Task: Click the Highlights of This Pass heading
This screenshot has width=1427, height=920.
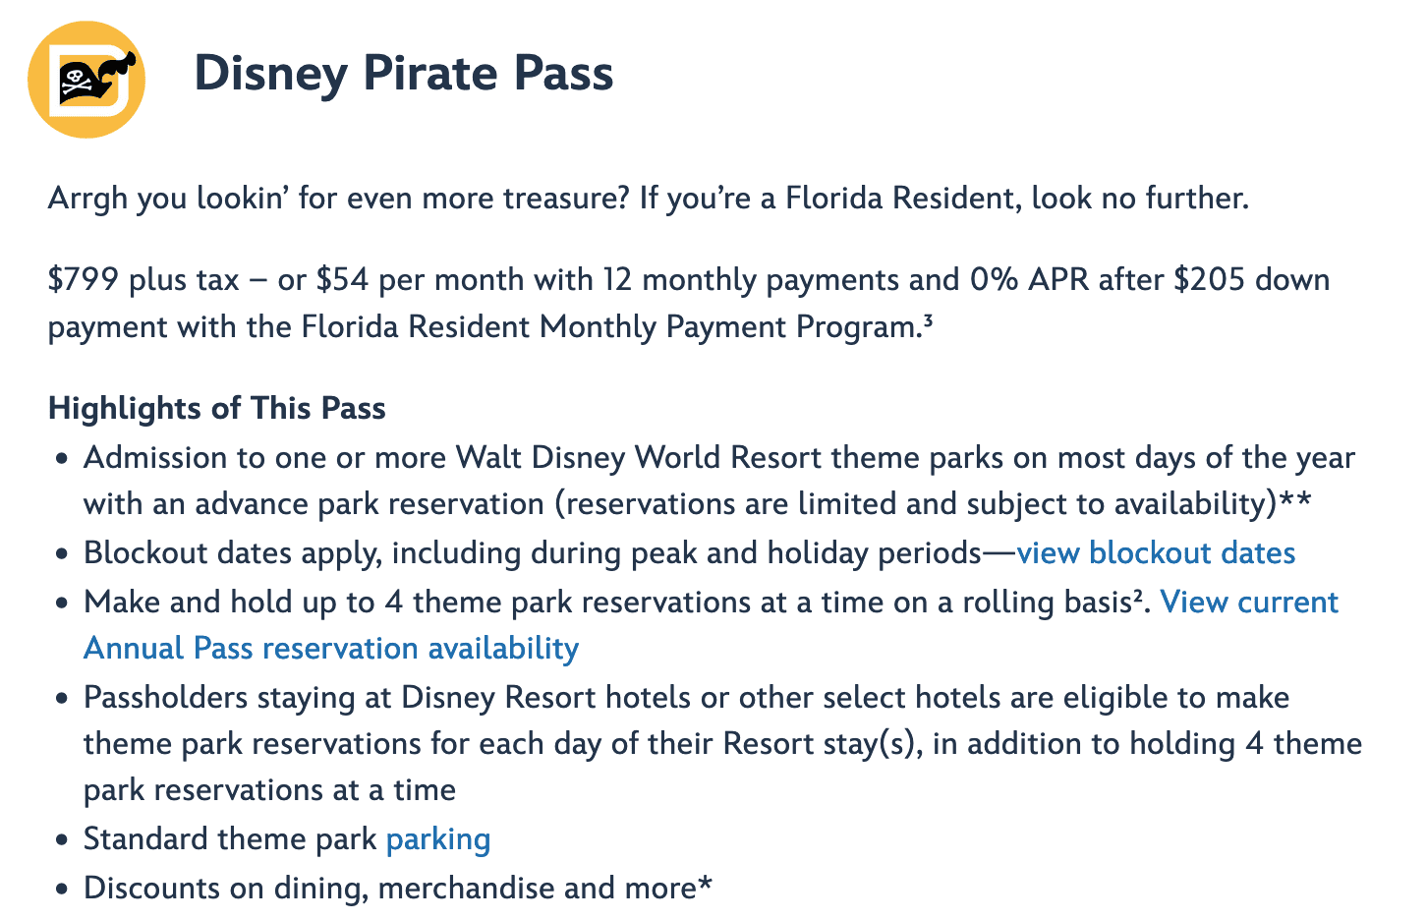Action: tap(217, 408)
